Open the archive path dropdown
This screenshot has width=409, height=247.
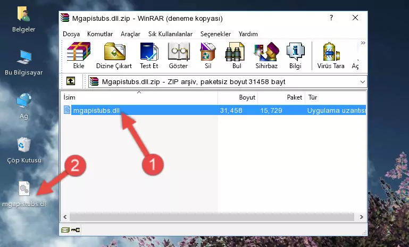pos(362,82)
